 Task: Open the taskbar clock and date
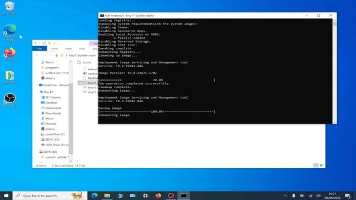pos(333,196)
